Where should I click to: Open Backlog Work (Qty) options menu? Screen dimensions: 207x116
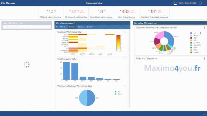(x=125, y=59)
